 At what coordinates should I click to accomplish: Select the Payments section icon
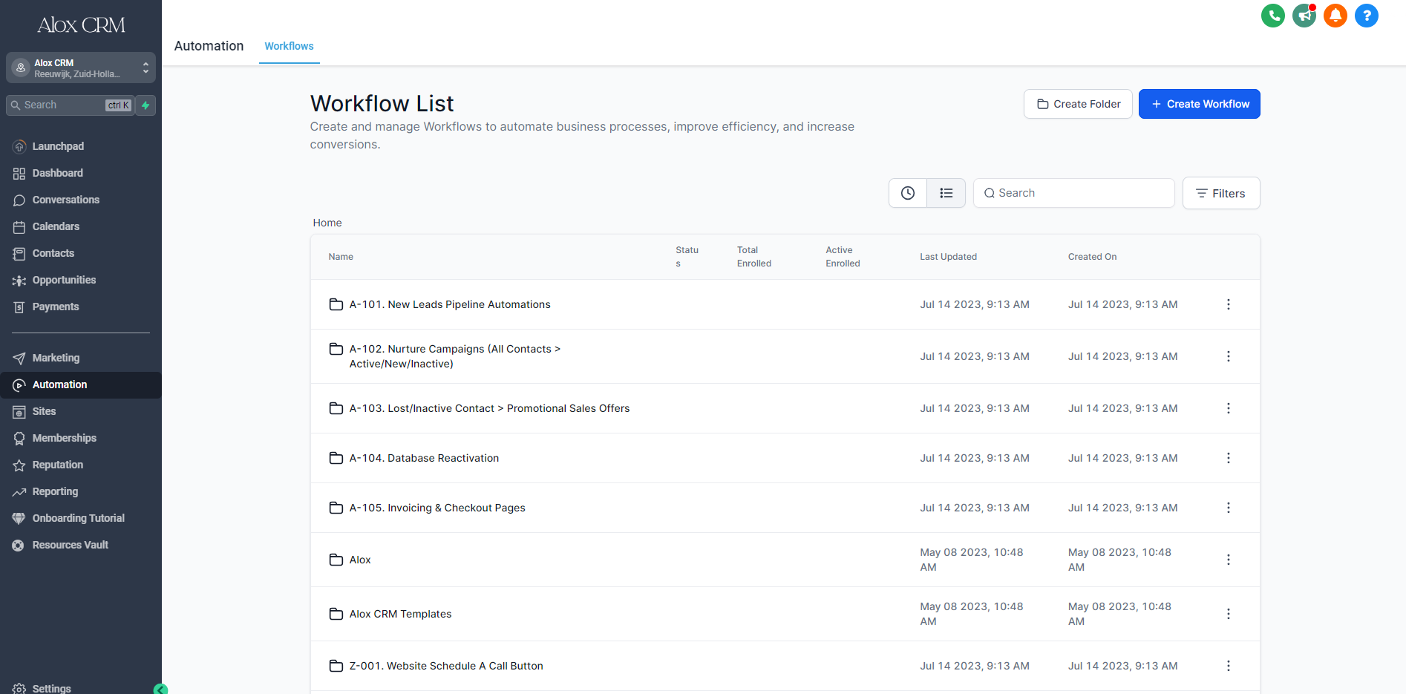pyautogui.click(x=19, y=307)
